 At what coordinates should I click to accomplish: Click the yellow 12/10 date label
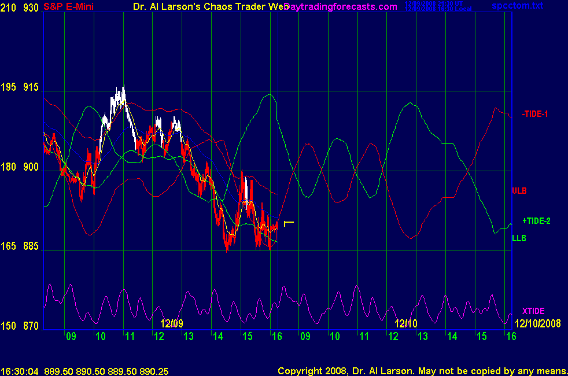406,323
